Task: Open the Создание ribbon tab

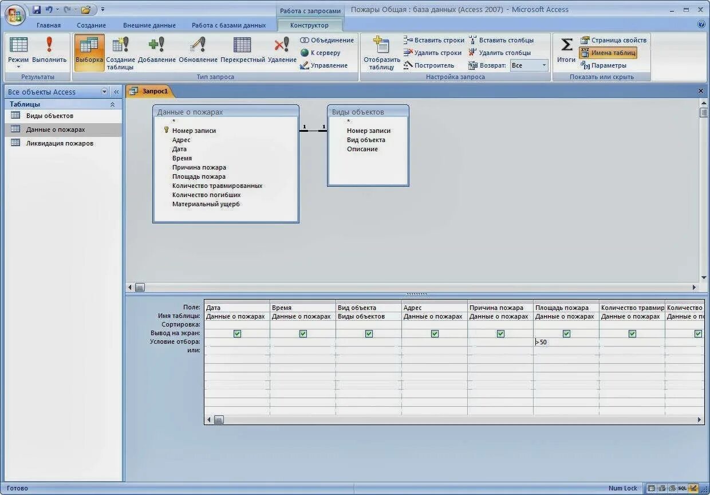Action: [92, 25]
